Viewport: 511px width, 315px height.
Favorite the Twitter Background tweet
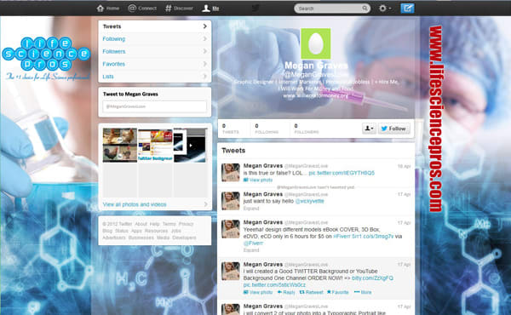[337, 292]
